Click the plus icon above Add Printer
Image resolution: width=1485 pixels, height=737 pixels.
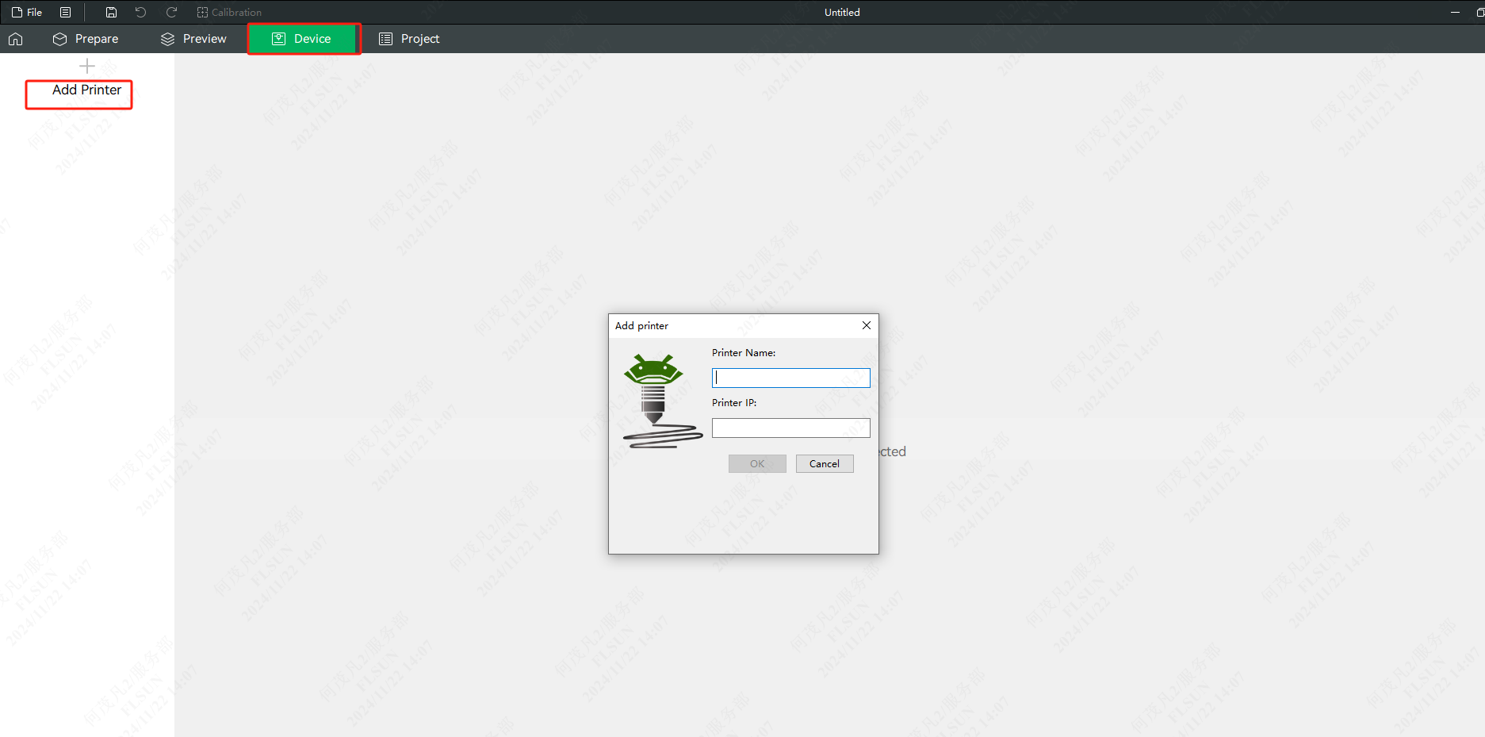(x=87, y=66)
